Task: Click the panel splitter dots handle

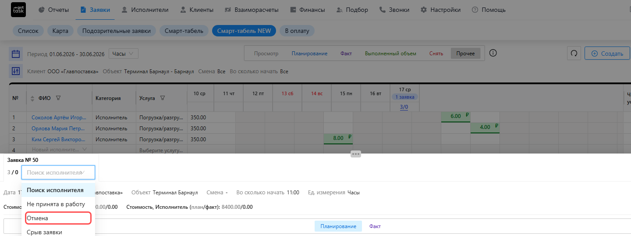Action: tap(355, 154)
